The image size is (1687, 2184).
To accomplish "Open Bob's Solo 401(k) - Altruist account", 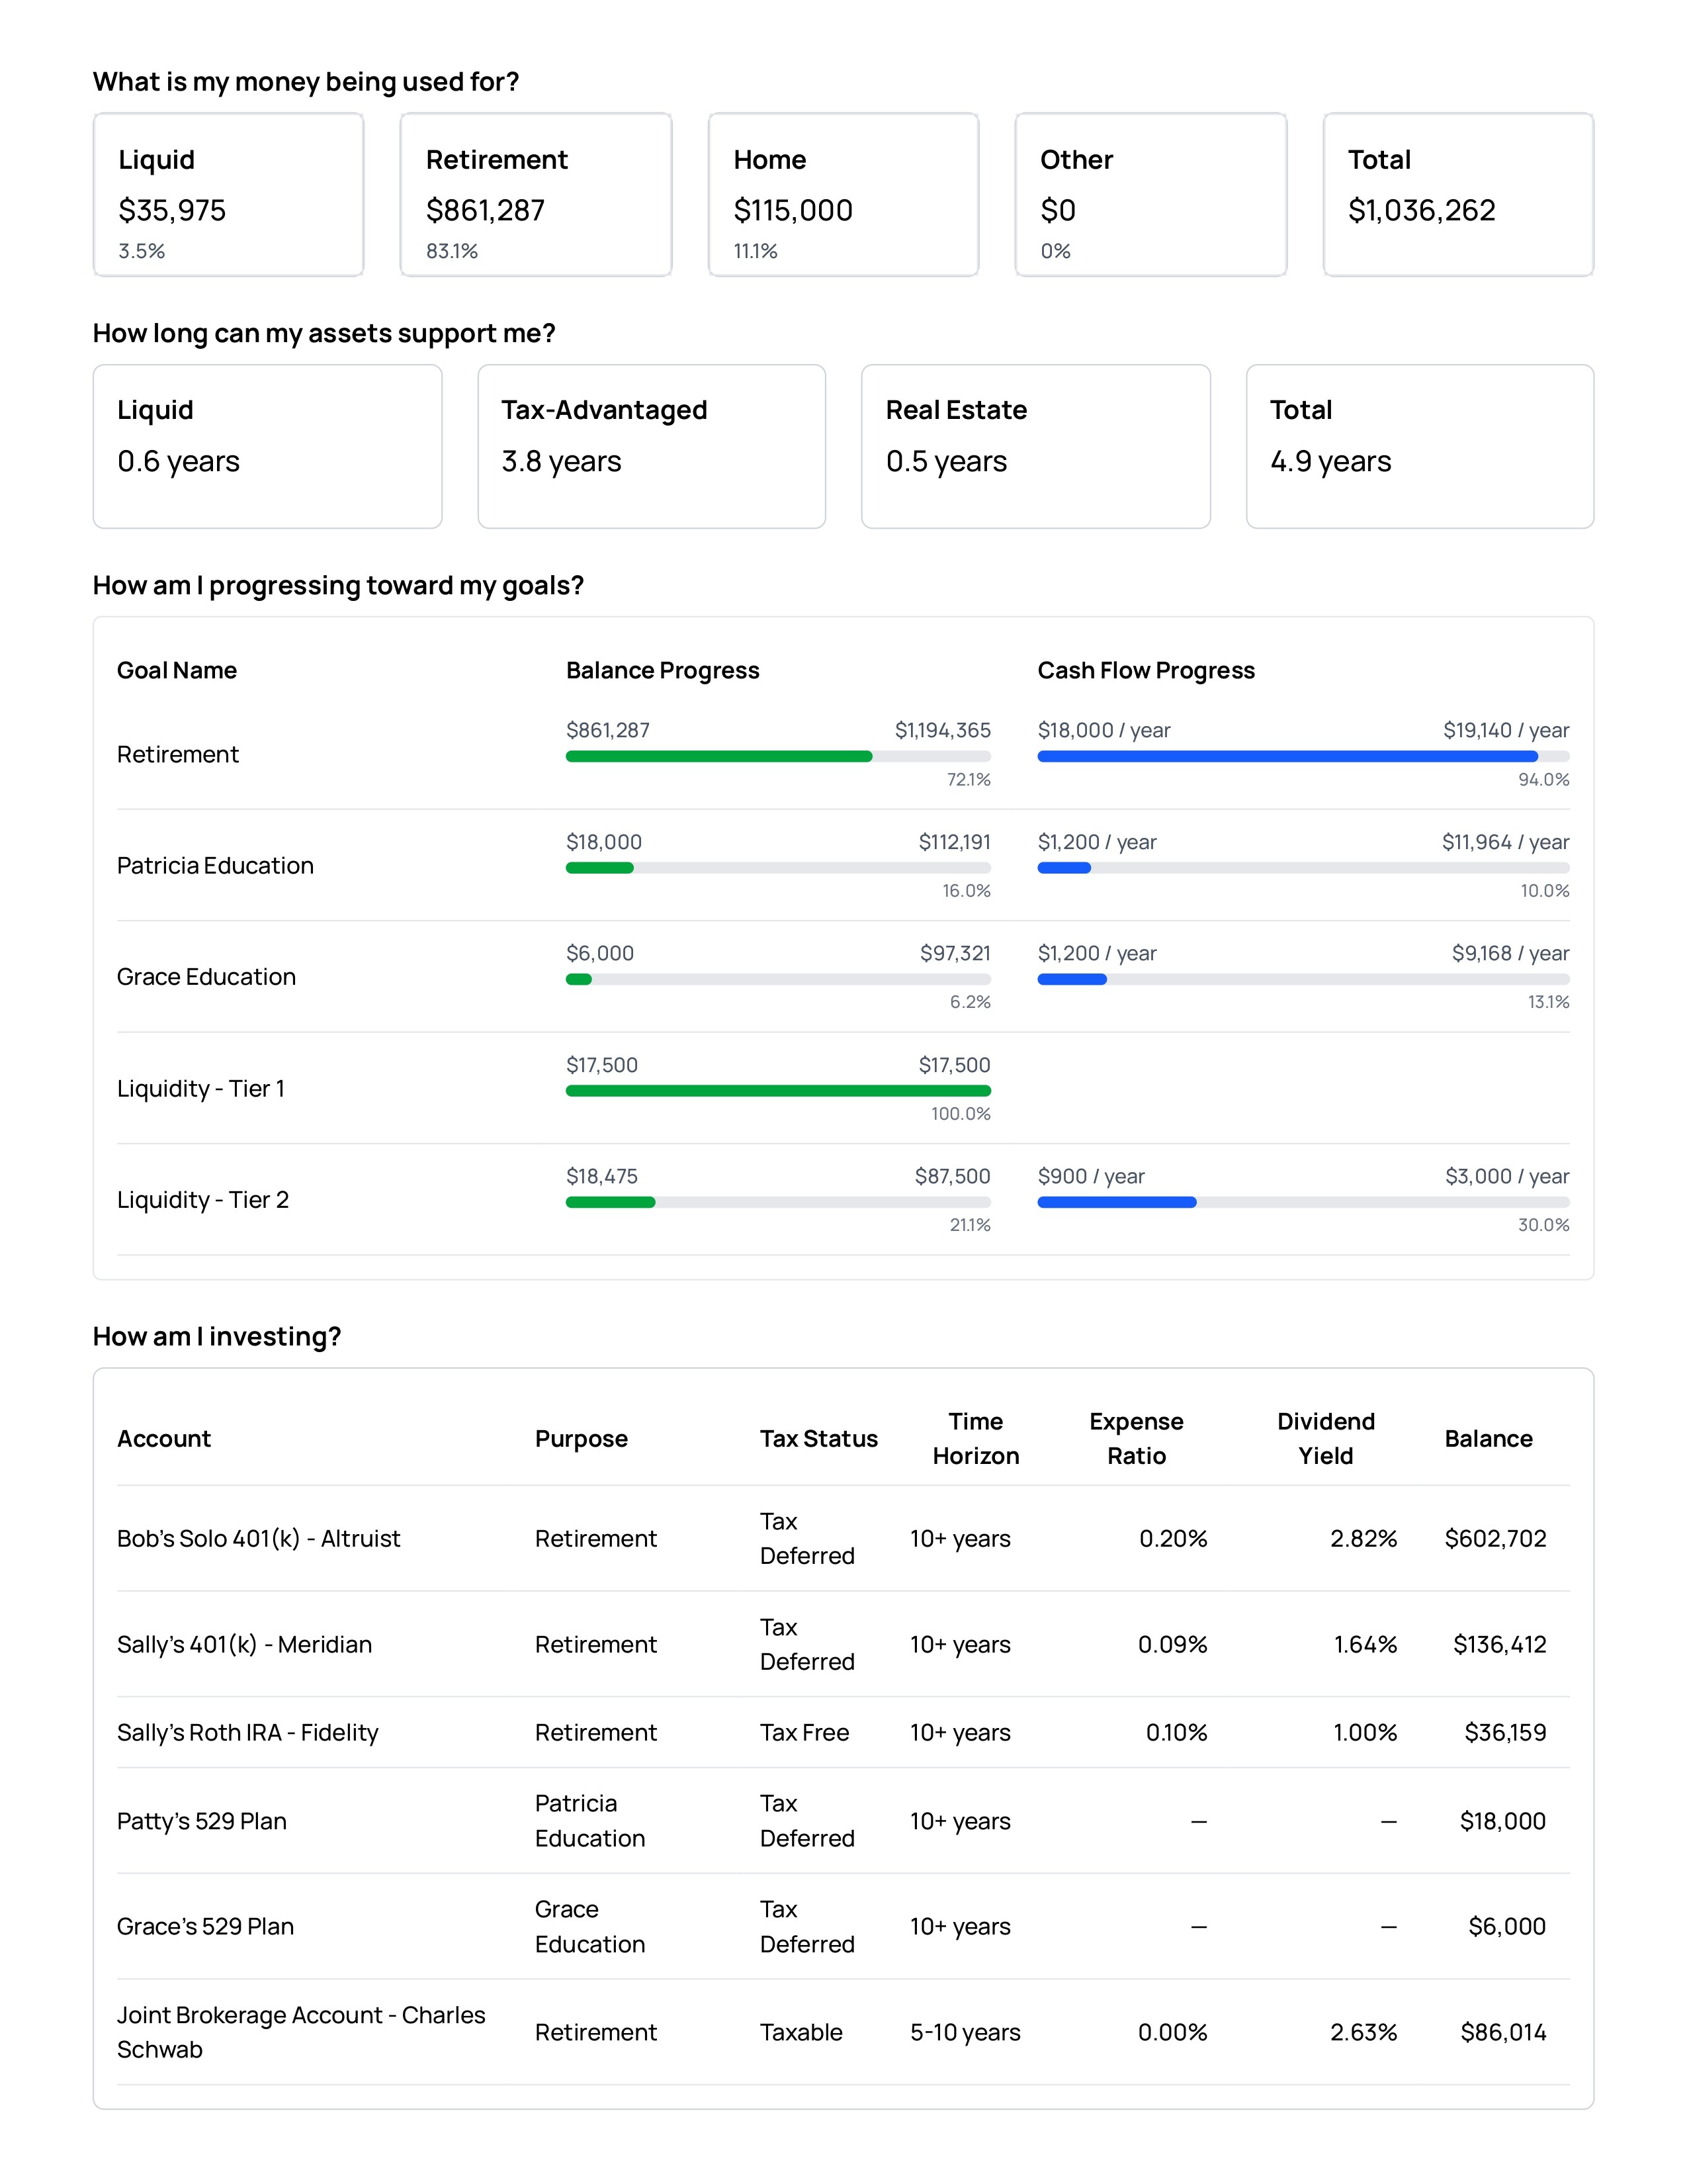I will pyautogui.click(x=258, y=1539).
